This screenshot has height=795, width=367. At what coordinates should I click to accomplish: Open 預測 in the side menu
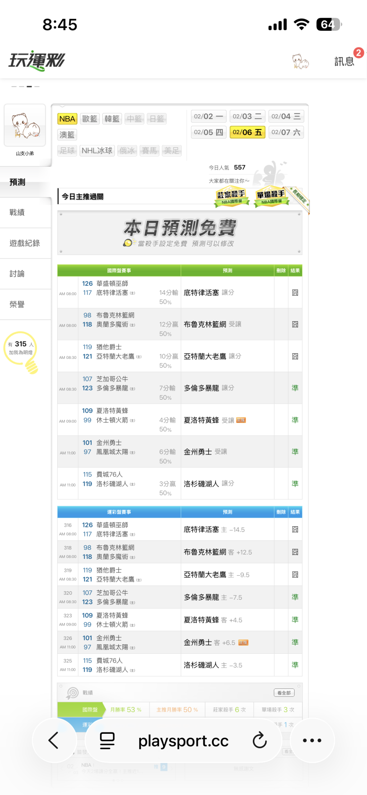(25, 182)
